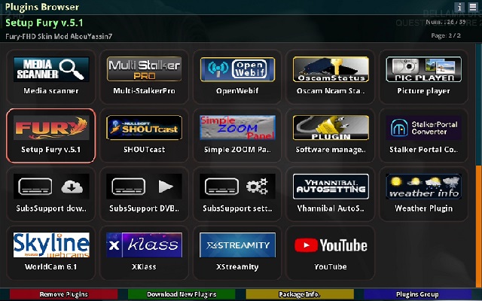Open Oscam Ncam Status plugin
Screen dimensions: 482x301
[x=331, y=77]
